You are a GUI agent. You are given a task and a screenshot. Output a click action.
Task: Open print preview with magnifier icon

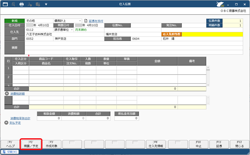pos(13,4)
